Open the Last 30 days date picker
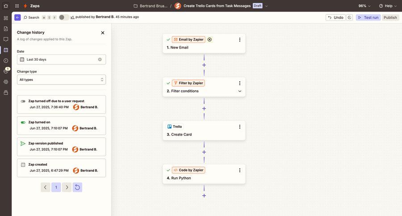 pos(61,59)
